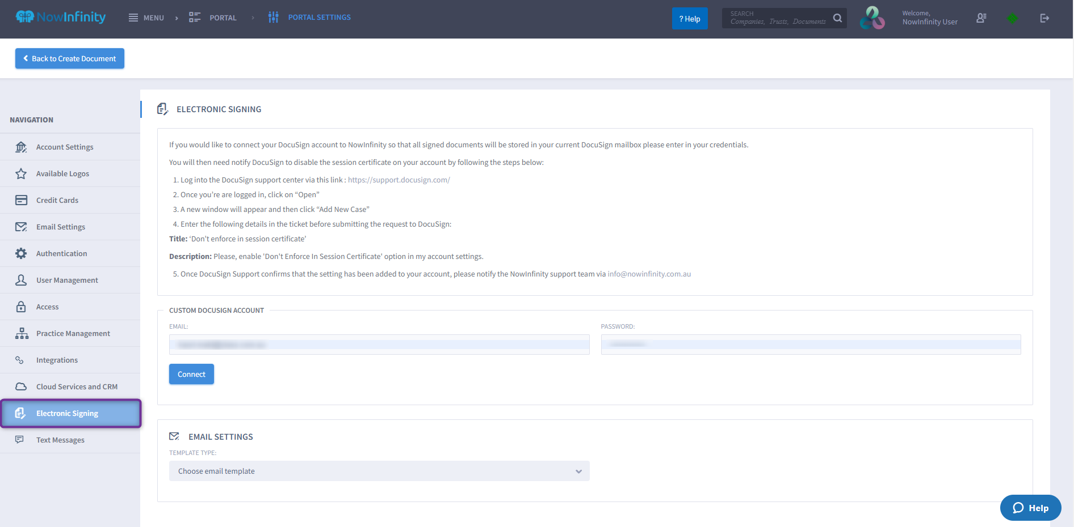
Task: Click the PORTAL SETTINGS breadcrumb
Action: click(320, 18)
